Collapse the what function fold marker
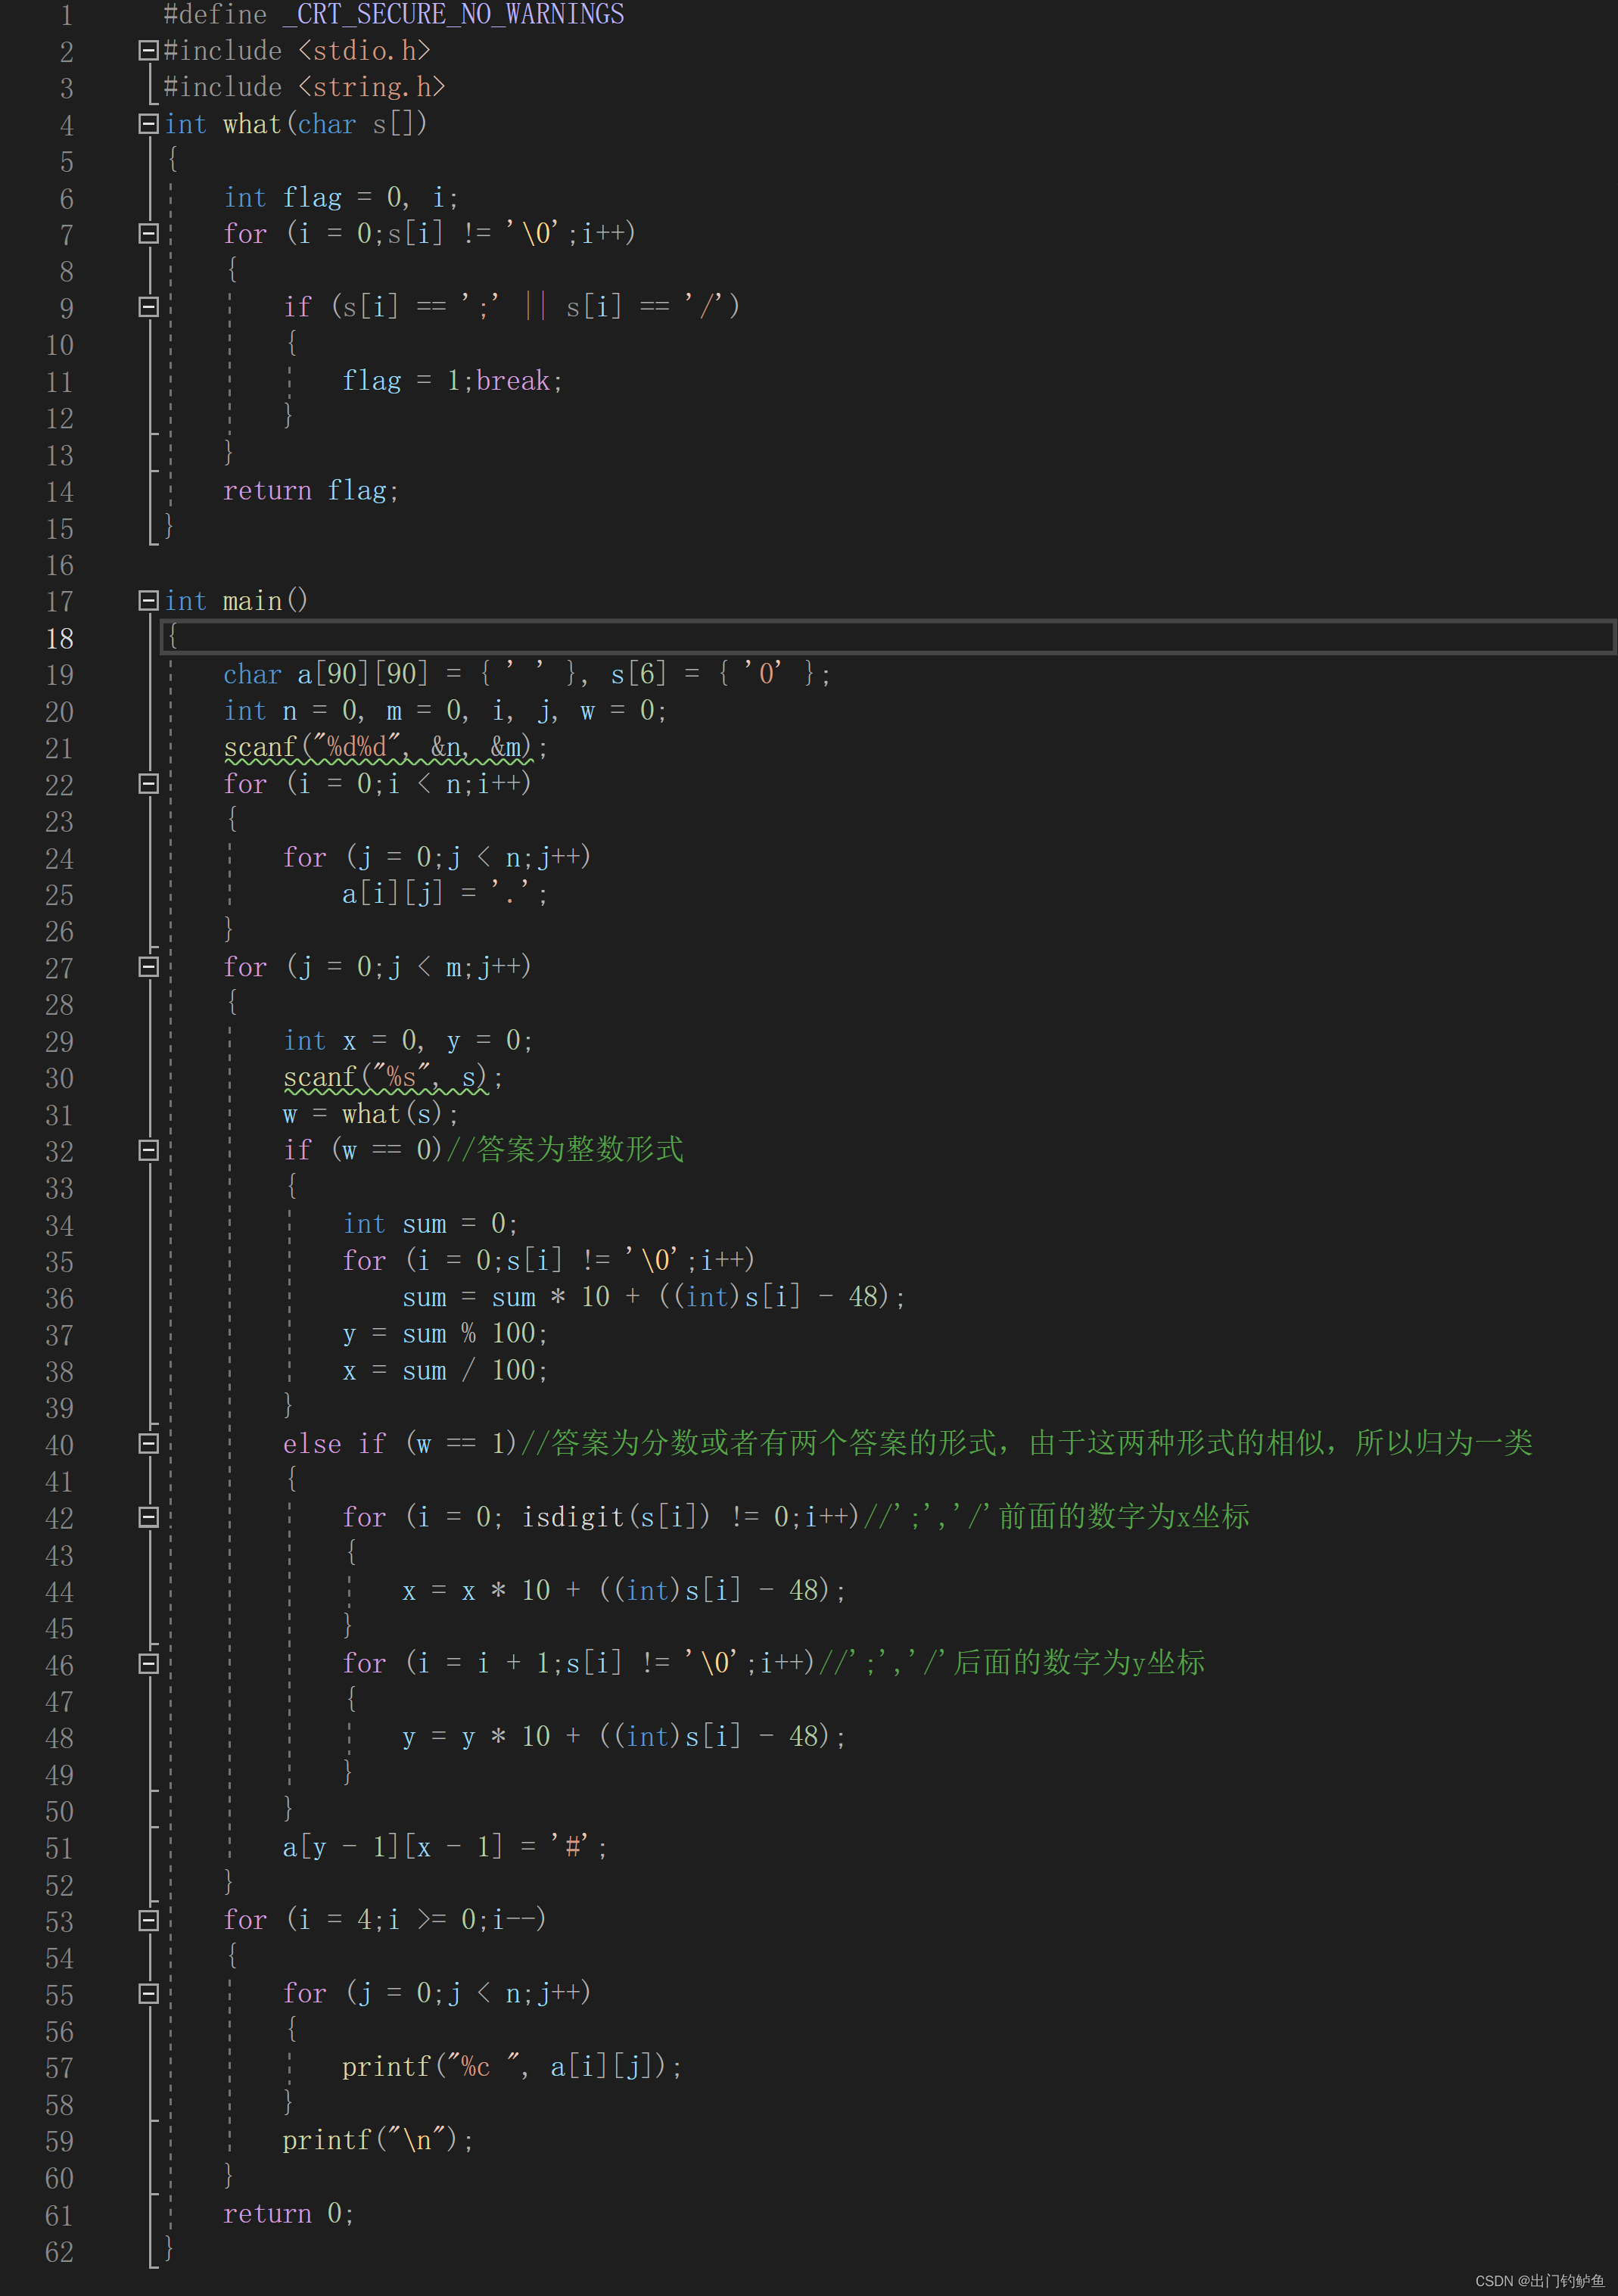The image size is (1618, 2296). (148, 123)
